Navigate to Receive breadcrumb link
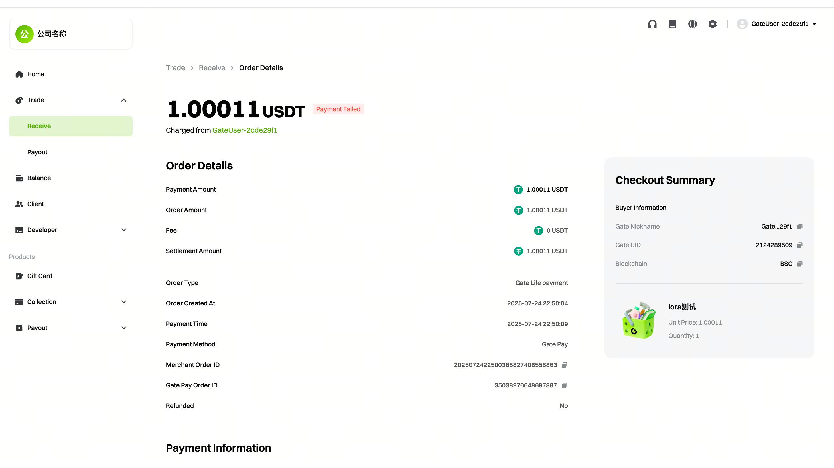This screenshot has height=468, width=834. (212, 68)
